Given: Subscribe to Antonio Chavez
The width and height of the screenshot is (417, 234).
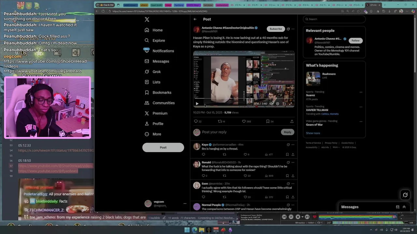Looking at the screenshot, I should 276,29.
